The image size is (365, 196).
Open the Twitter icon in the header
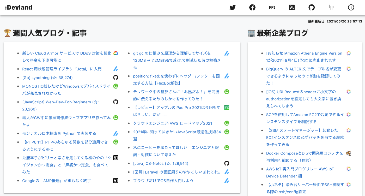click(233, 8)
